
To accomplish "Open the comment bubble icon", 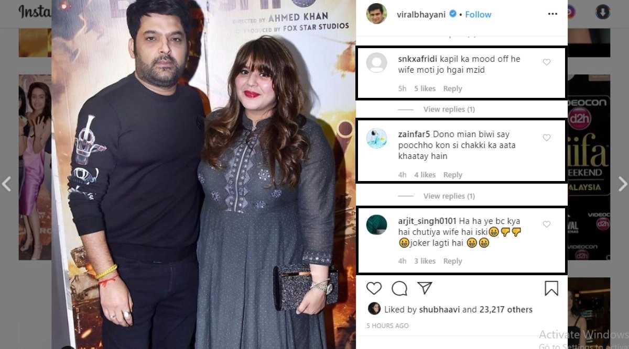I will tap(399, 288).
